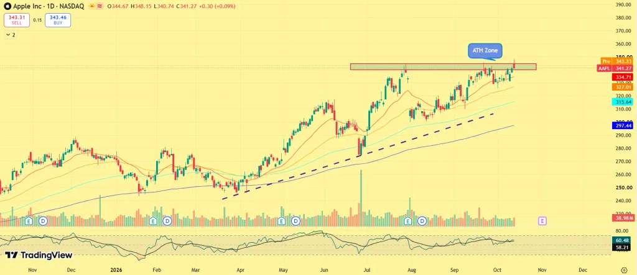Select the ATH Zone callout annotation

(x=486, y=51)
